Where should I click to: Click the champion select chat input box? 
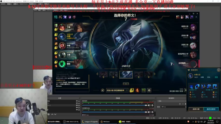(72, 90)
